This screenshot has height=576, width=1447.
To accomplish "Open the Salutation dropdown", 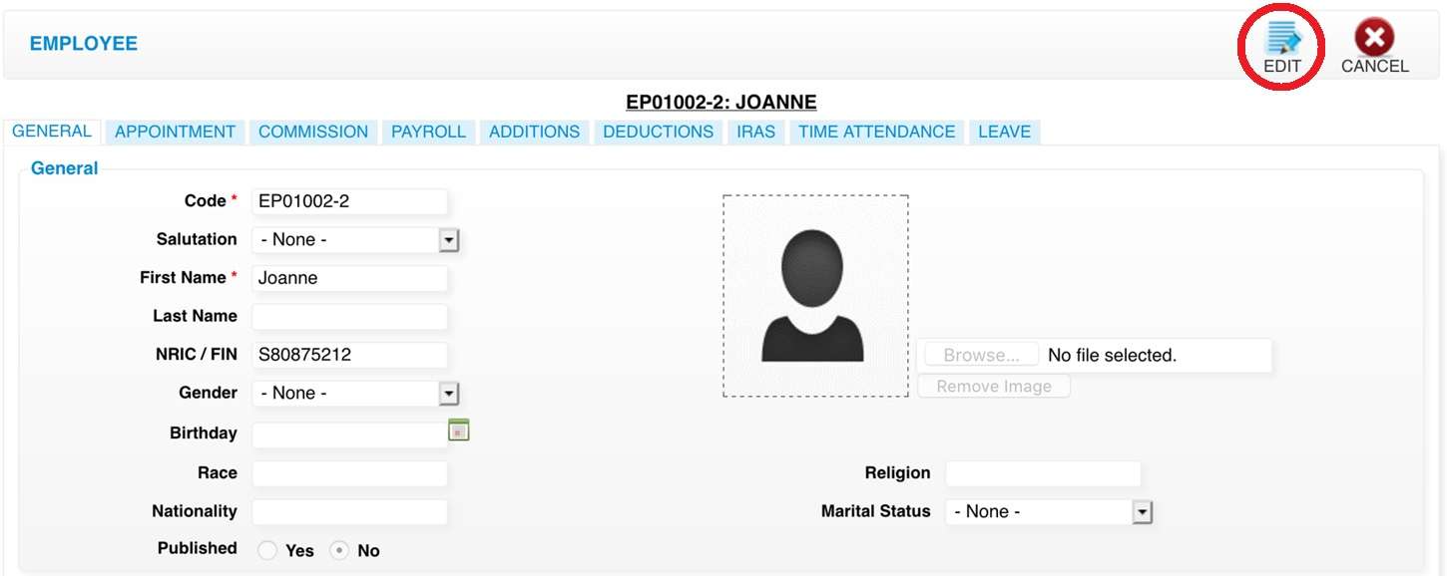I will coord(355,240).
